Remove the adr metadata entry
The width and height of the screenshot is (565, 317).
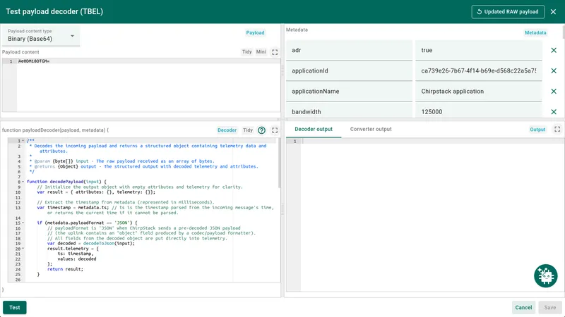[x=554, y=50]
